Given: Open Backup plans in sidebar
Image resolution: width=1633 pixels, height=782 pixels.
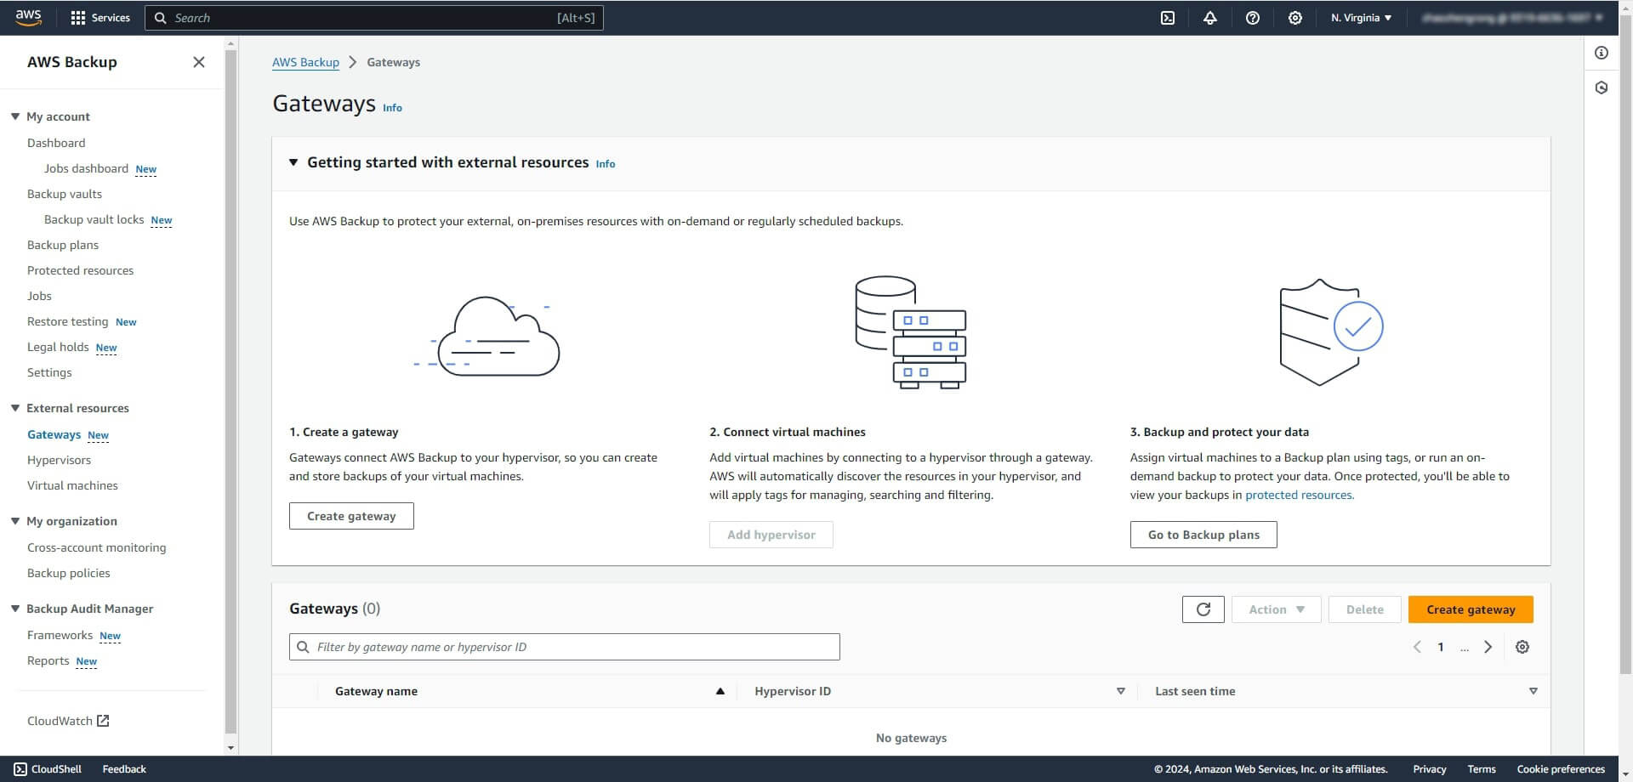Looking at the screenshot, I should point(63,245).
